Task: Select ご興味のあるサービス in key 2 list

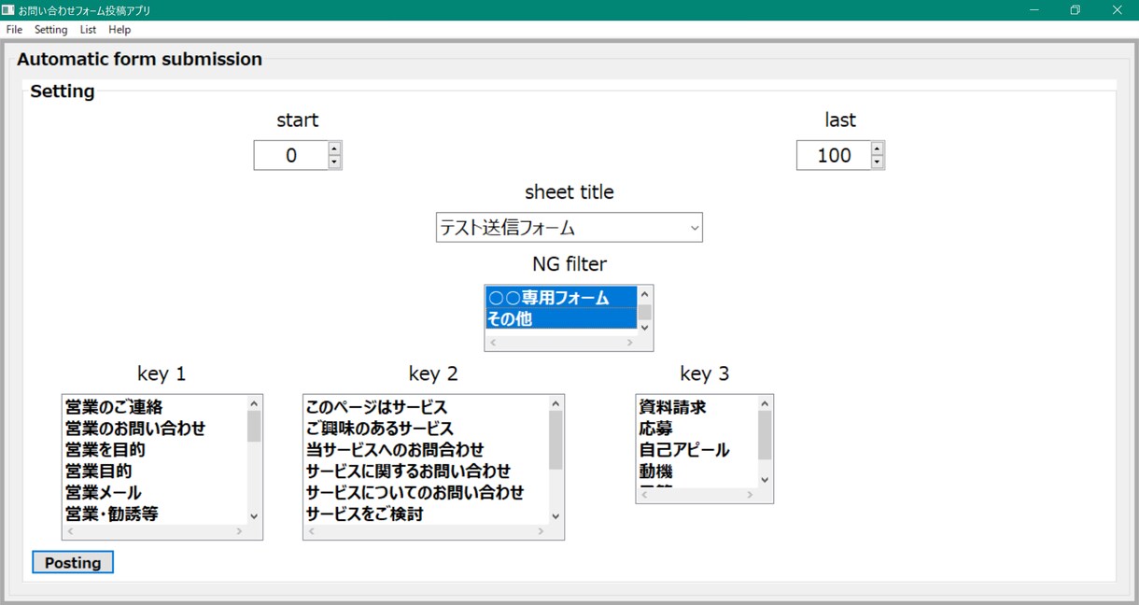Action: [x=426, y=429]
